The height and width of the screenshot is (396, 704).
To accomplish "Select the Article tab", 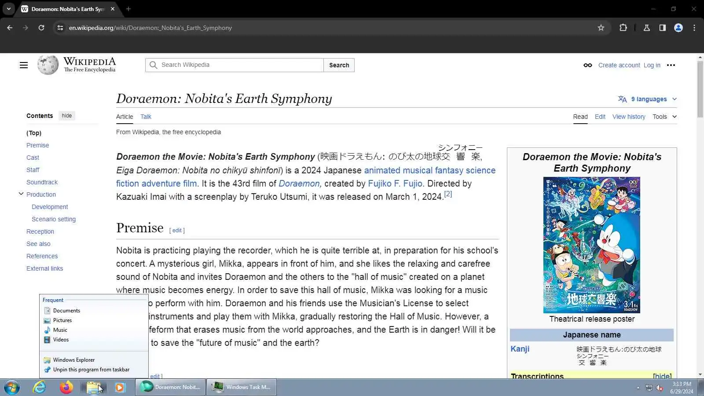I will click(x=125, y=117).
